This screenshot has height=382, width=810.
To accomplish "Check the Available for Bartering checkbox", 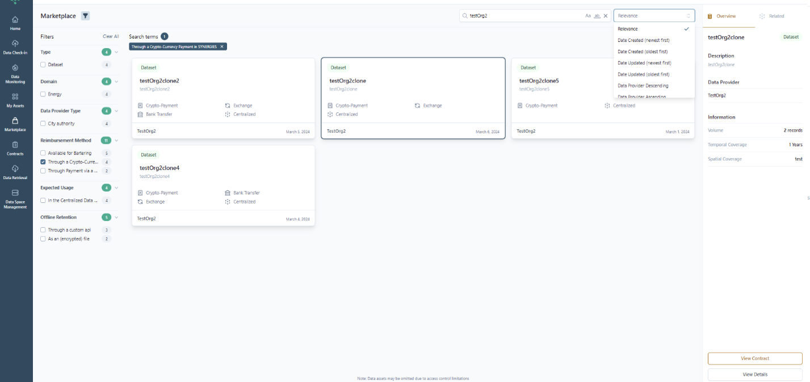I will [x=43, y=153].
